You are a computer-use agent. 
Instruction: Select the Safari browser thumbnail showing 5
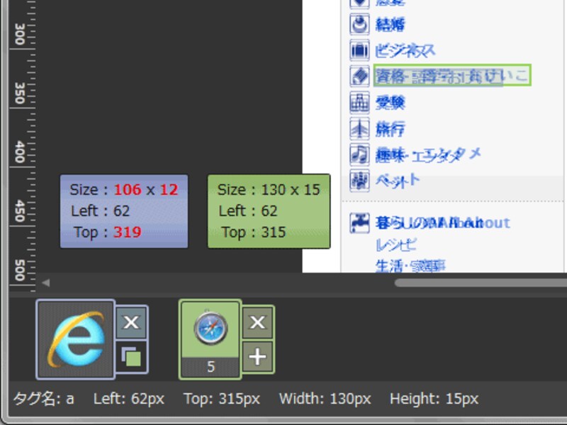209,339
